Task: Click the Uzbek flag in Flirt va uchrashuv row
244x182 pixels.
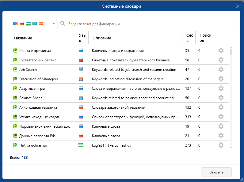Action: [81, 145]
